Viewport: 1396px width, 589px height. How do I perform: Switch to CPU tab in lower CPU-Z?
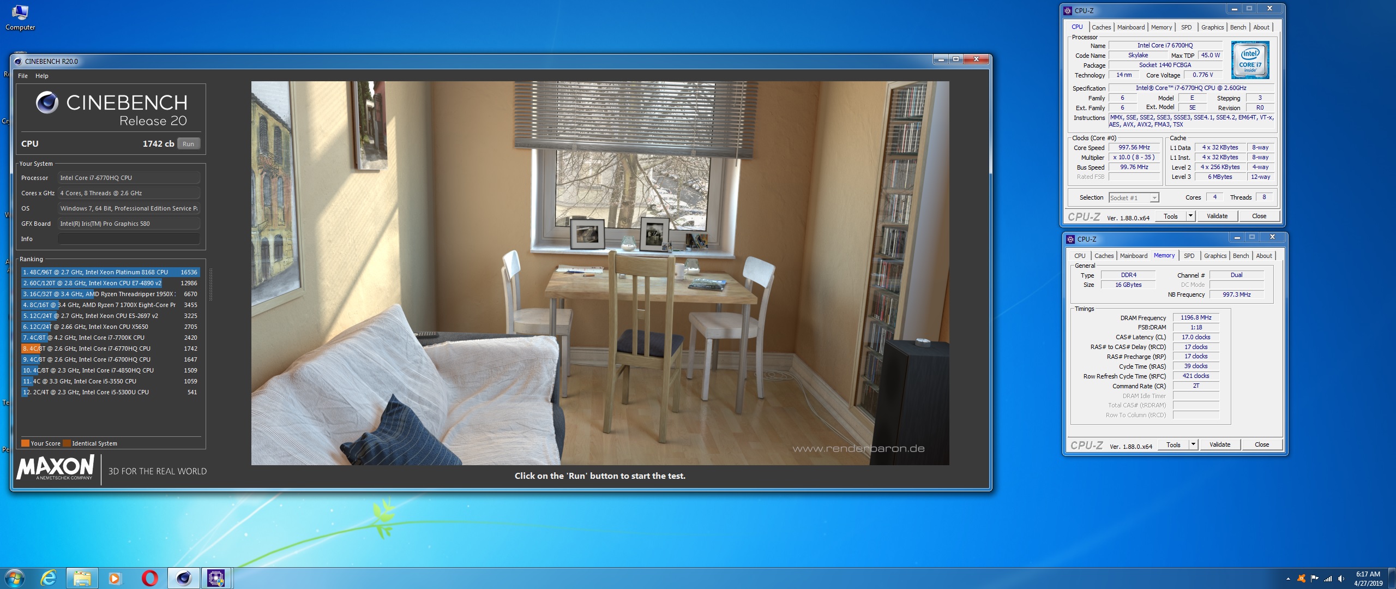(1080, 256)
